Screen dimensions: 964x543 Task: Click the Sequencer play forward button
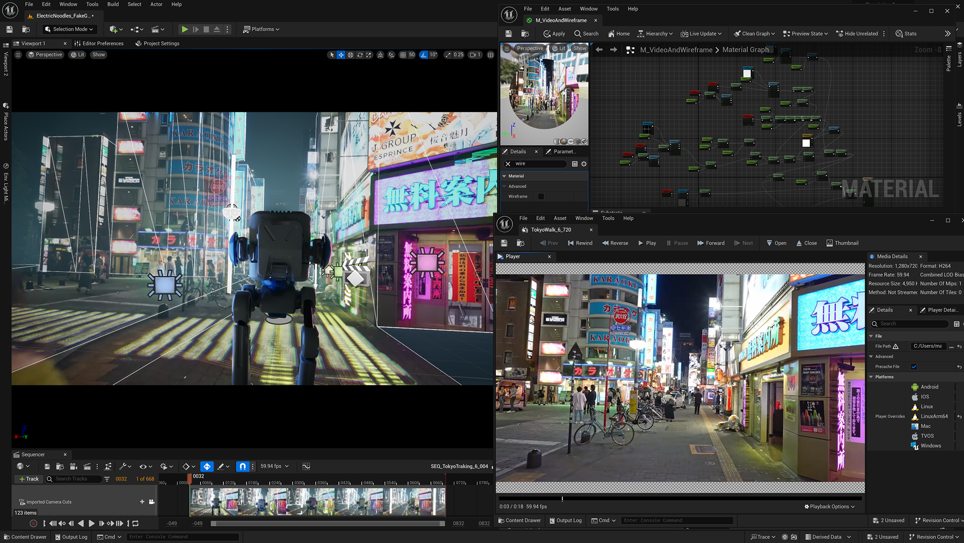[x=91, y=523]
